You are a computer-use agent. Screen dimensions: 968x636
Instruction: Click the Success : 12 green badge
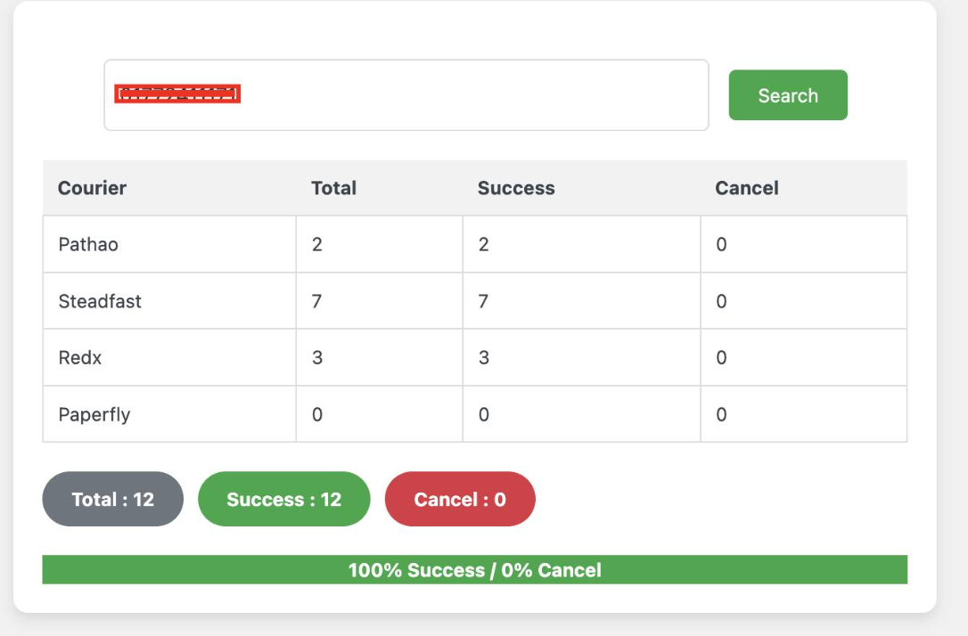283,499
